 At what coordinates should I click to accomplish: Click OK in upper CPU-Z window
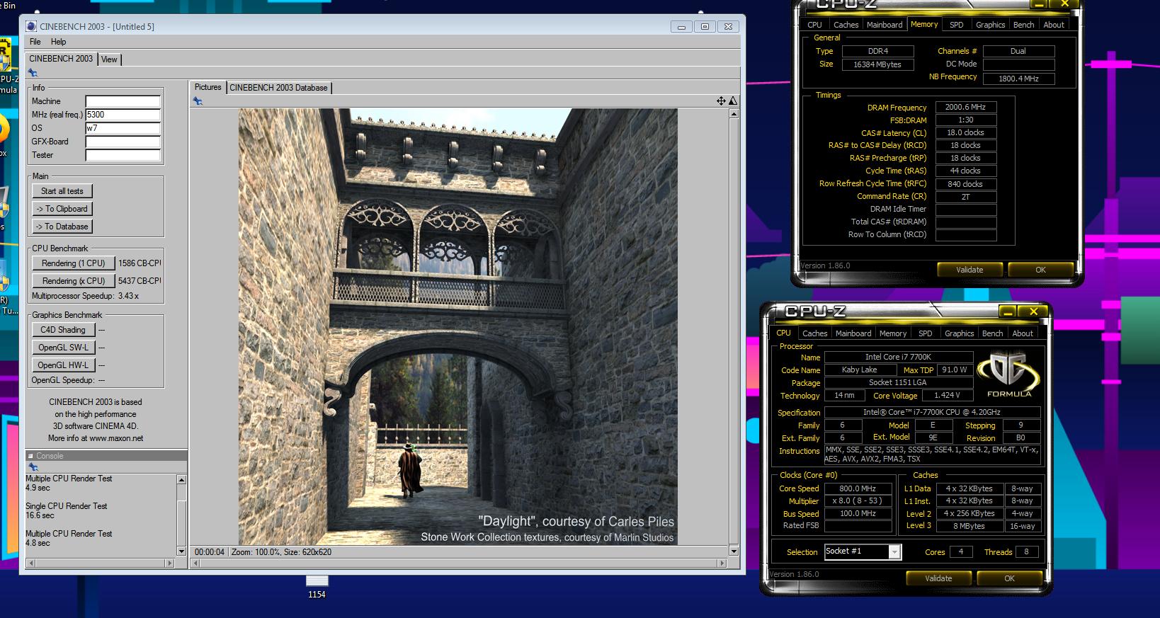tap(1040, 270)
